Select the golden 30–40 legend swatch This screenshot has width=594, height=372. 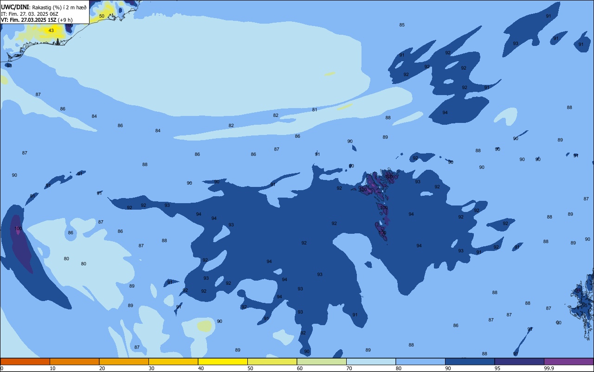[173, 361]
